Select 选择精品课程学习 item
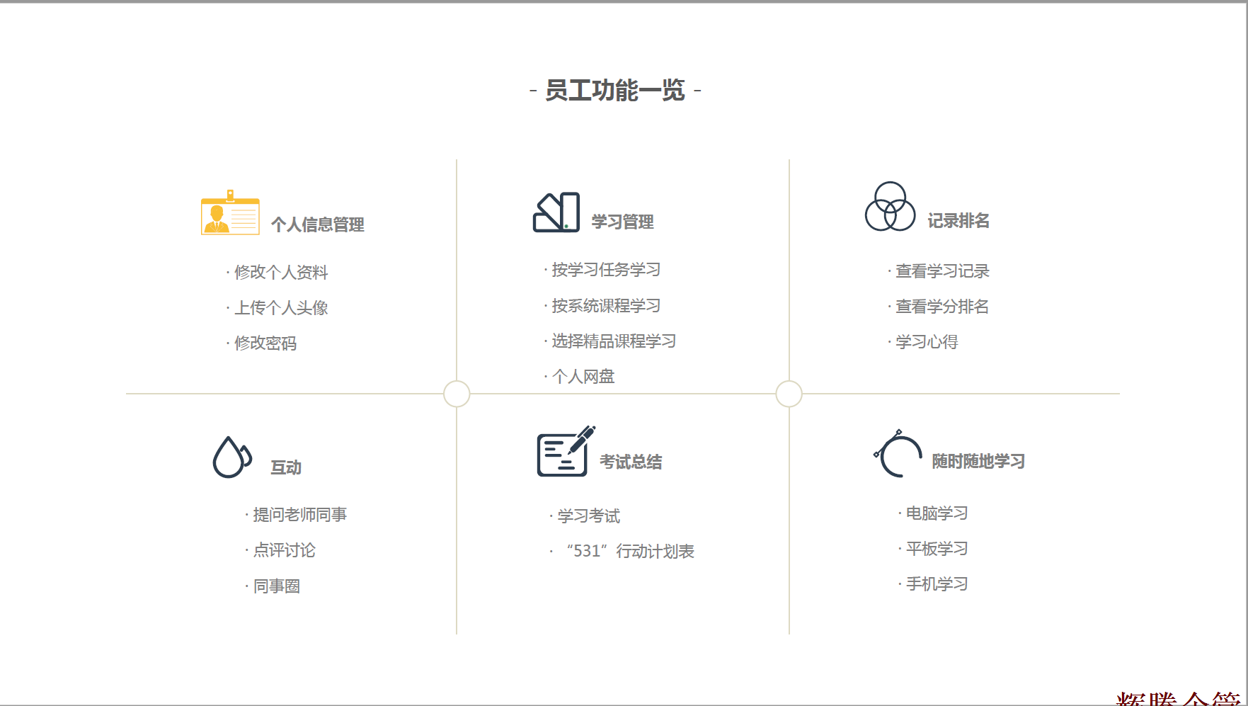 click(614, 341)
